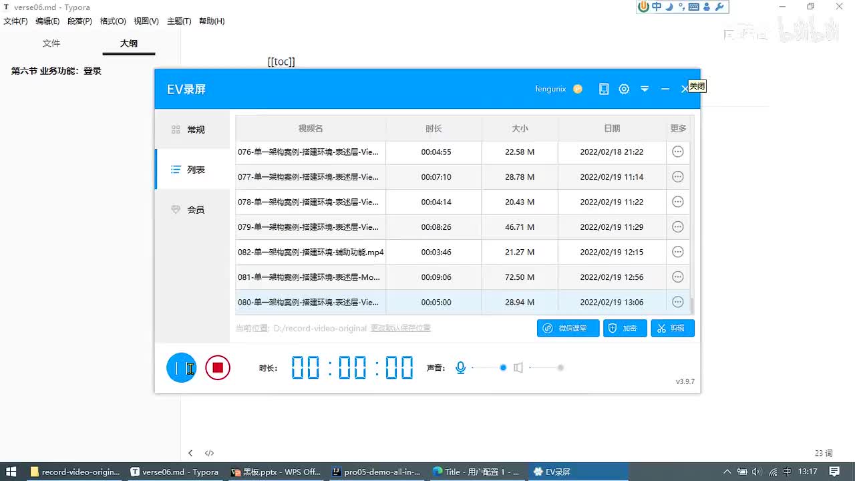Open the 格式(O) menu in Typora
This screenshot has width=855, height=481.
pos(113,21)
